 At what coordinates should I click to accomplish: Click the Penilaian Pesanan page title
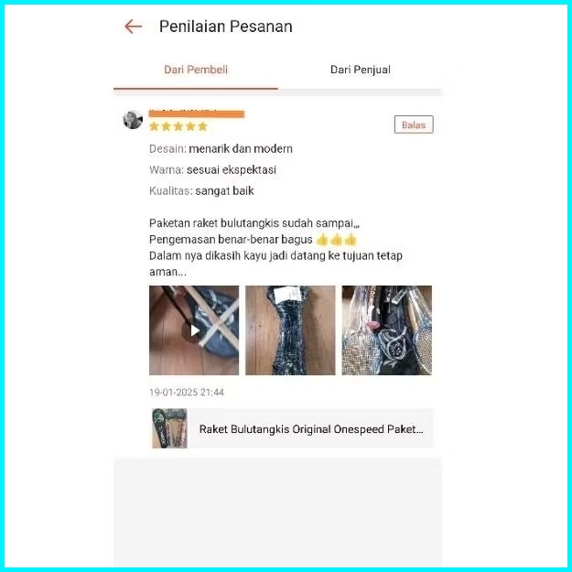tap(226, 27)
